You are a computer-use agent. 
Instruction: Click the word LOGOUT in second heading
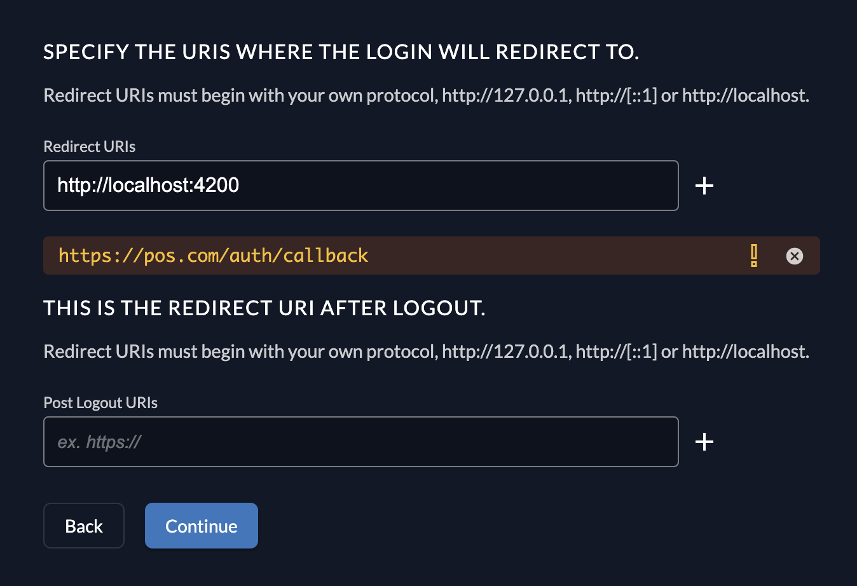tap(438, 308)
